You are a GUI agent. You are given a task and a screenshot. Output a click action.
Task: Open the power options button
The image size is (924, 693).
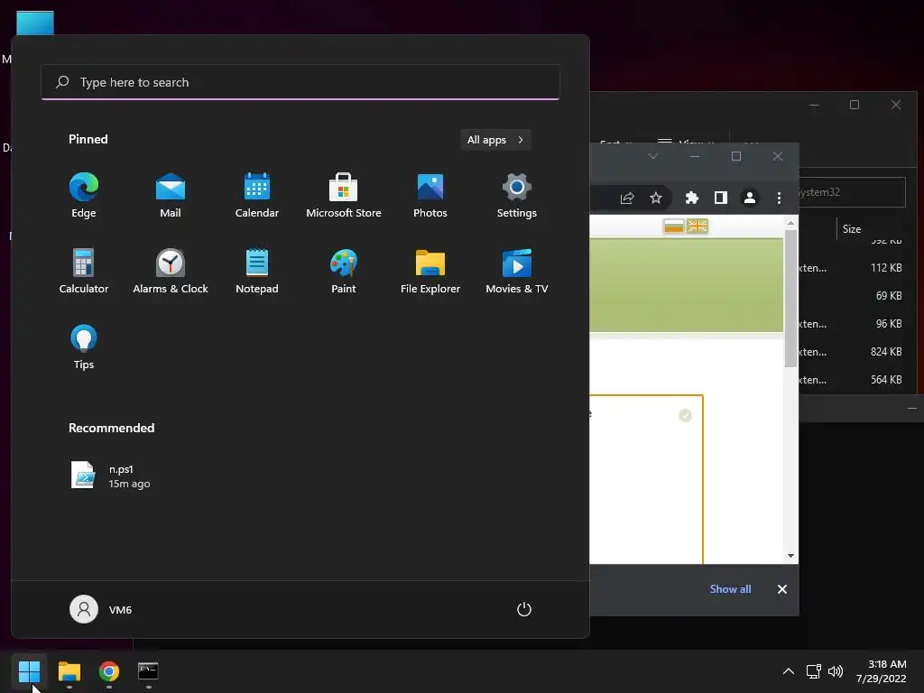[524, 609]
